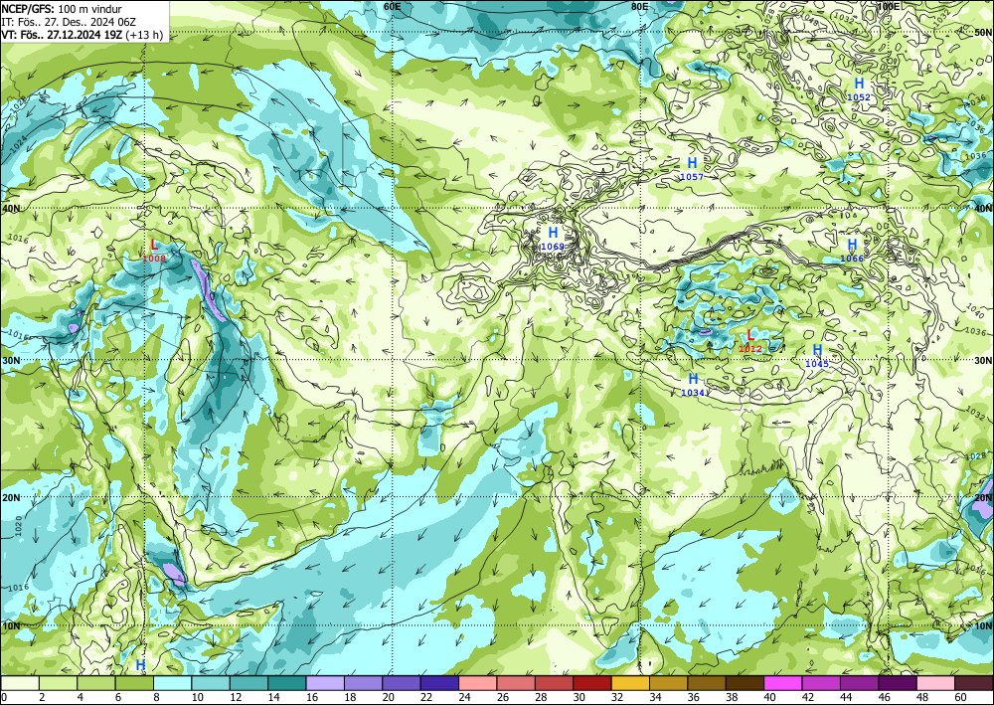Viewport: 994px width, 705px height.
Task: Select the green 4–6 legend swatch
Action: pos(96,683)
